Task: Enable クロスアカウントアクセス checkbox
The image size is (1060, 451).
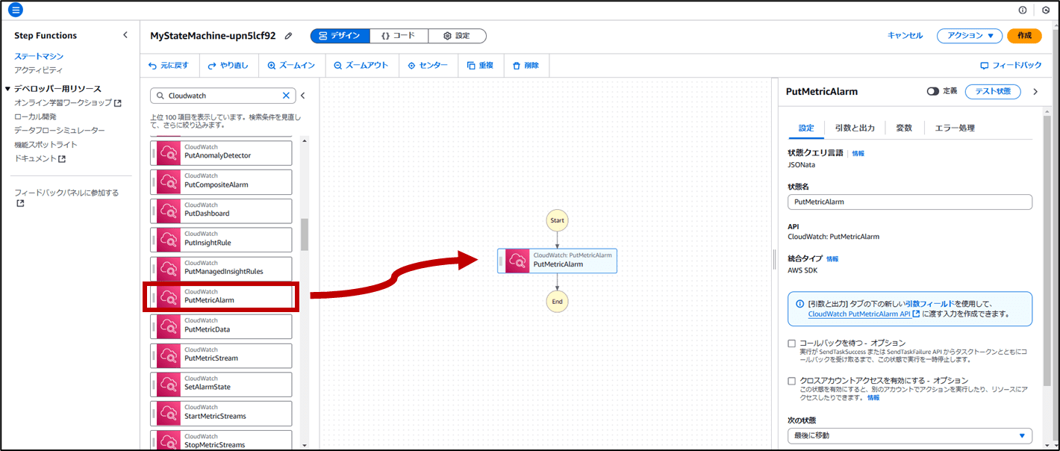Action: coord(792,381)
